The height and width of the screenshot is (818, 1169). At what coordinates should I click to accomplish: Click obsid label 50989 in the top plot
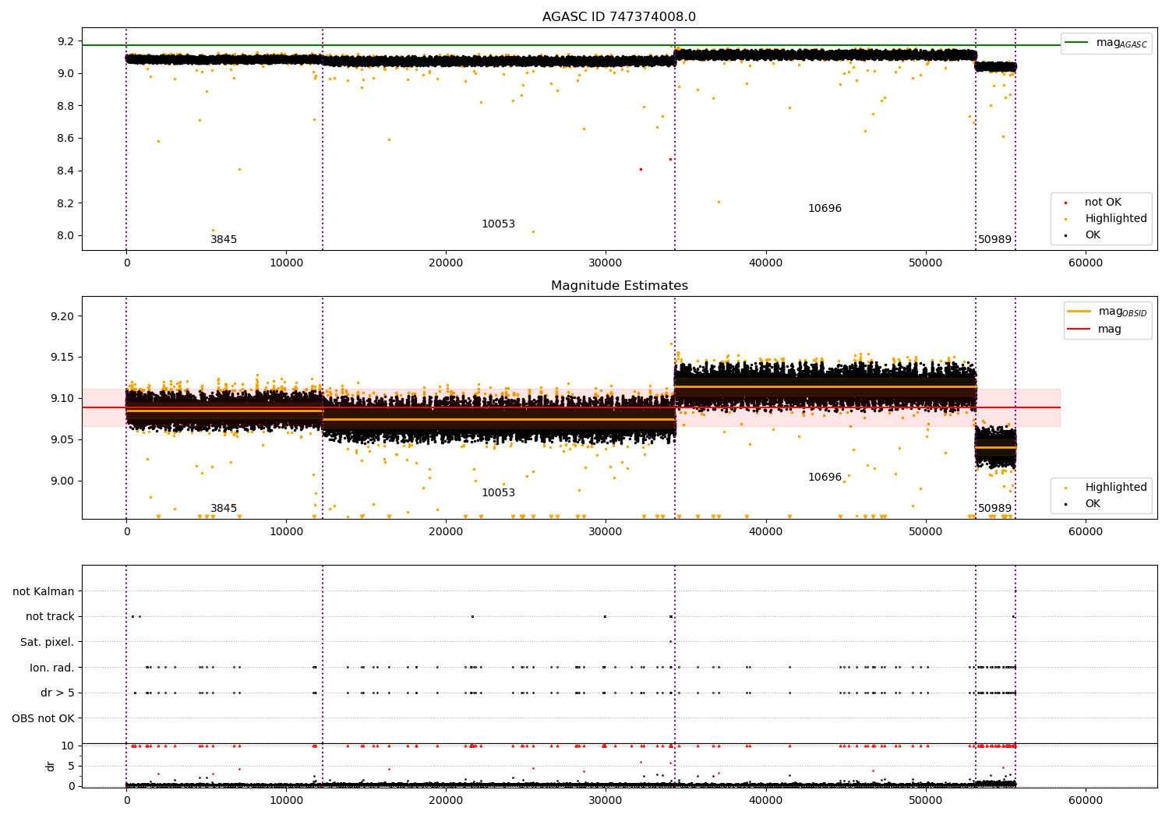pyautogui.click(x=994, y=240)
